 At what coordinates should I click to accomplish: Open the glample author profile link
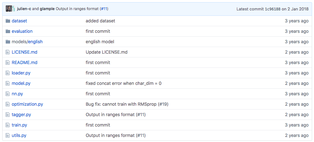click(x=47, y=9)
